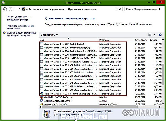Click horizontal scrollbar right arrow
Screen dimensions: 166x121
pyautogui.click(x=160, y=107)
